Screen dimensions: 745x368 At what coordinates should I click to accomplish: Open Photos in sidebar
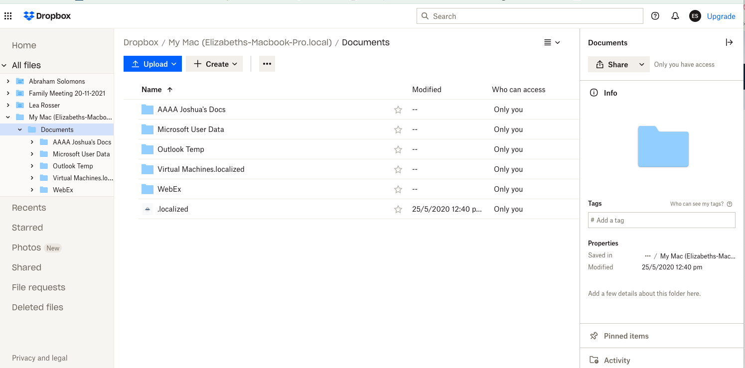[26, 247]
